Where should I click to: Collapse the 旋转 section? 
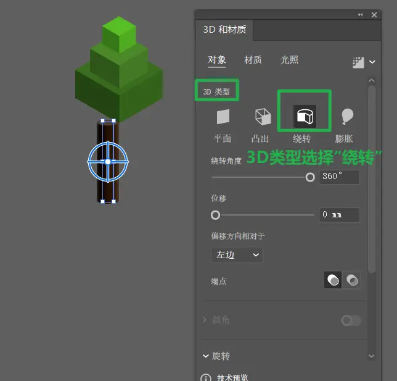(x=206, y=356)
